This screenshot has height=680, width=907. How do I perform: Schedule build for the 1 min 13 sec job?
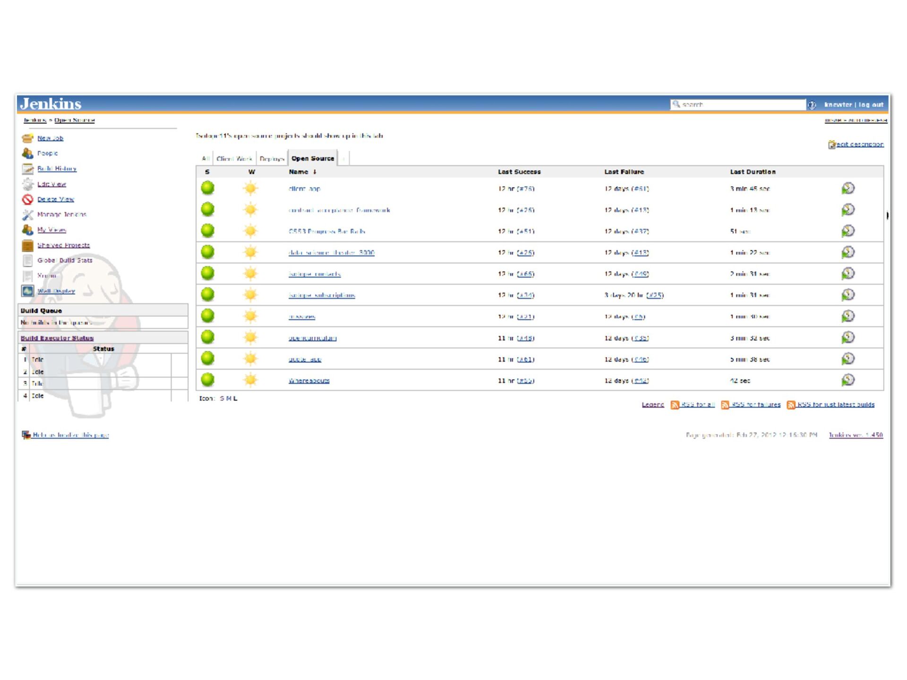point(848,210)
